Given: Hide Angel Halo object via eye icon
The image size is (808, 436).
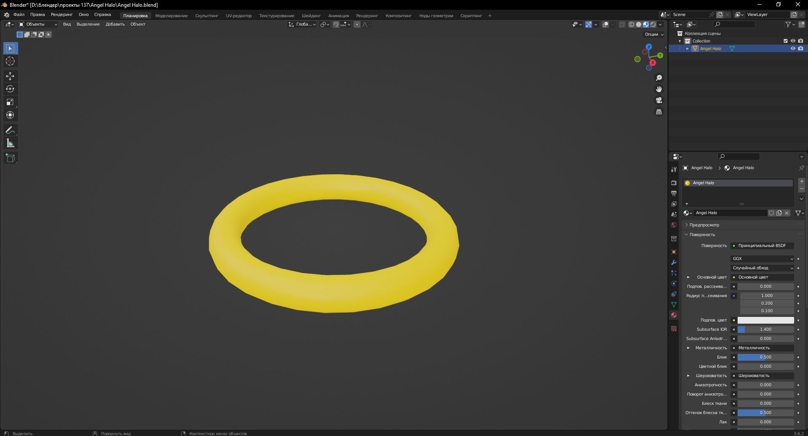Looking at the screenshot, I should click(x=793, y=48).
